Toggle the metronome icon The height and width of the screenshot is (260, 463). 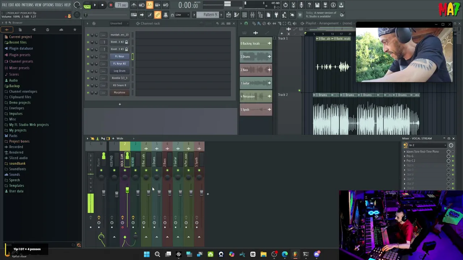pos(133,5)
